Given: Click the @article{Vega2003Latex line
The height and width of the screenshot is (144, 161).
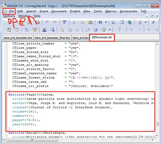Looking at the screenshot, I should click(x=31, y=95).
